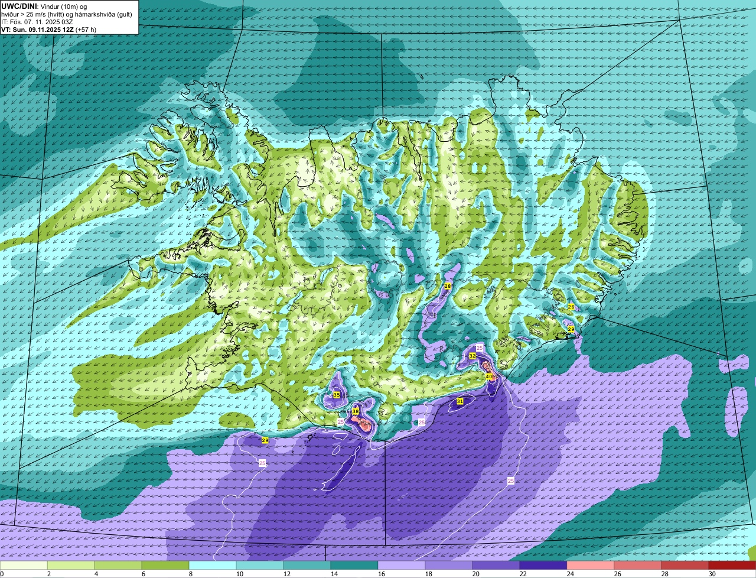Pick the legend swatch for 0 to 2 m/s

[x=24, y=566]
